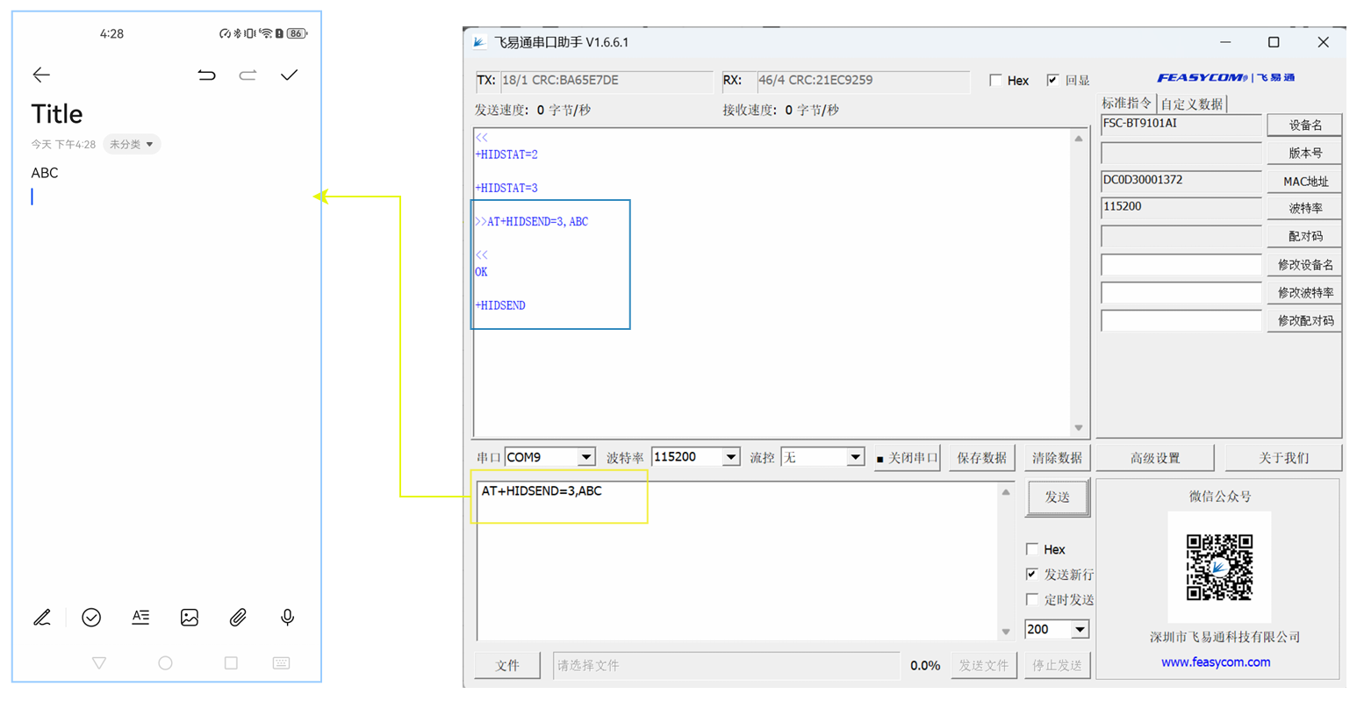Enable the 定时发送 timed send checkbox
The image size is (1364, 701).
1032,600
